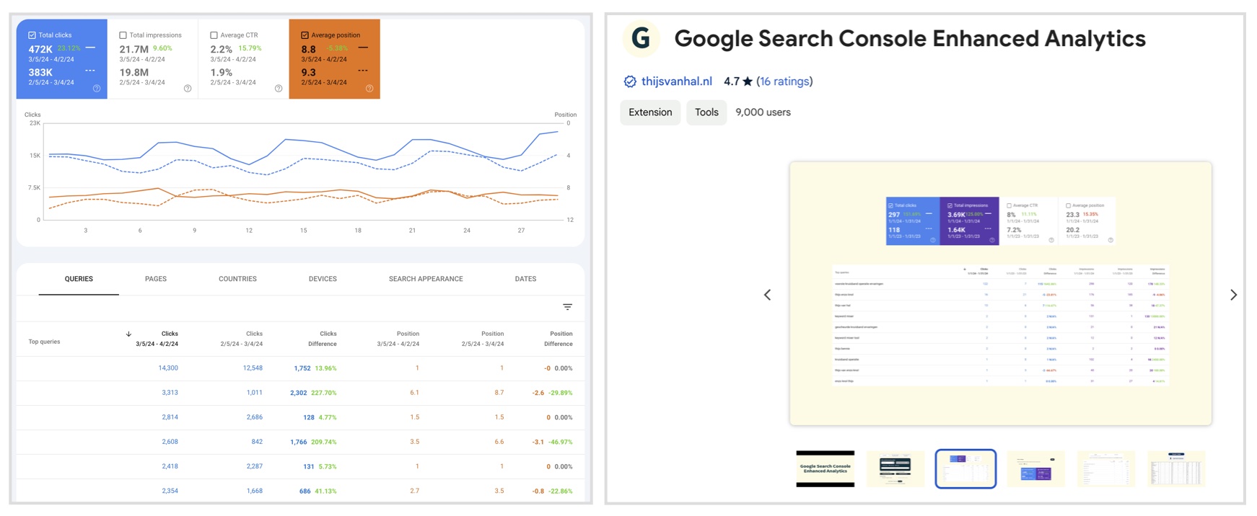Click the help icon in Total impressions card
Image resolution: width=1257 pixels, height=516 pixels.
coord(188,89)
